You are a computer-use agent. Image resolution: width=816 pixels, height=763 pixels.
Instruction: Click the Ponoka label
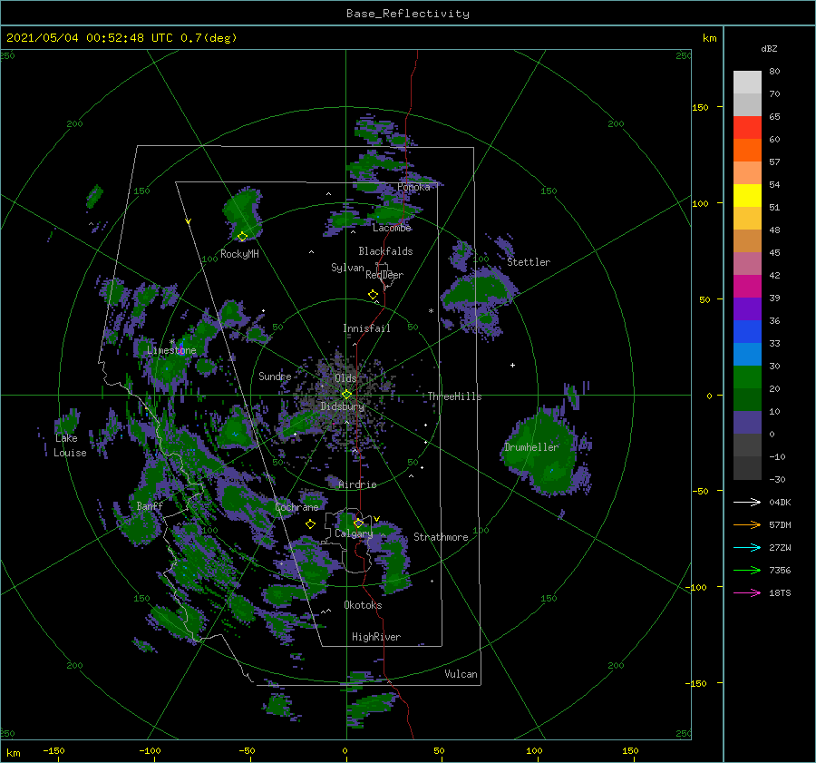(413, 187)
